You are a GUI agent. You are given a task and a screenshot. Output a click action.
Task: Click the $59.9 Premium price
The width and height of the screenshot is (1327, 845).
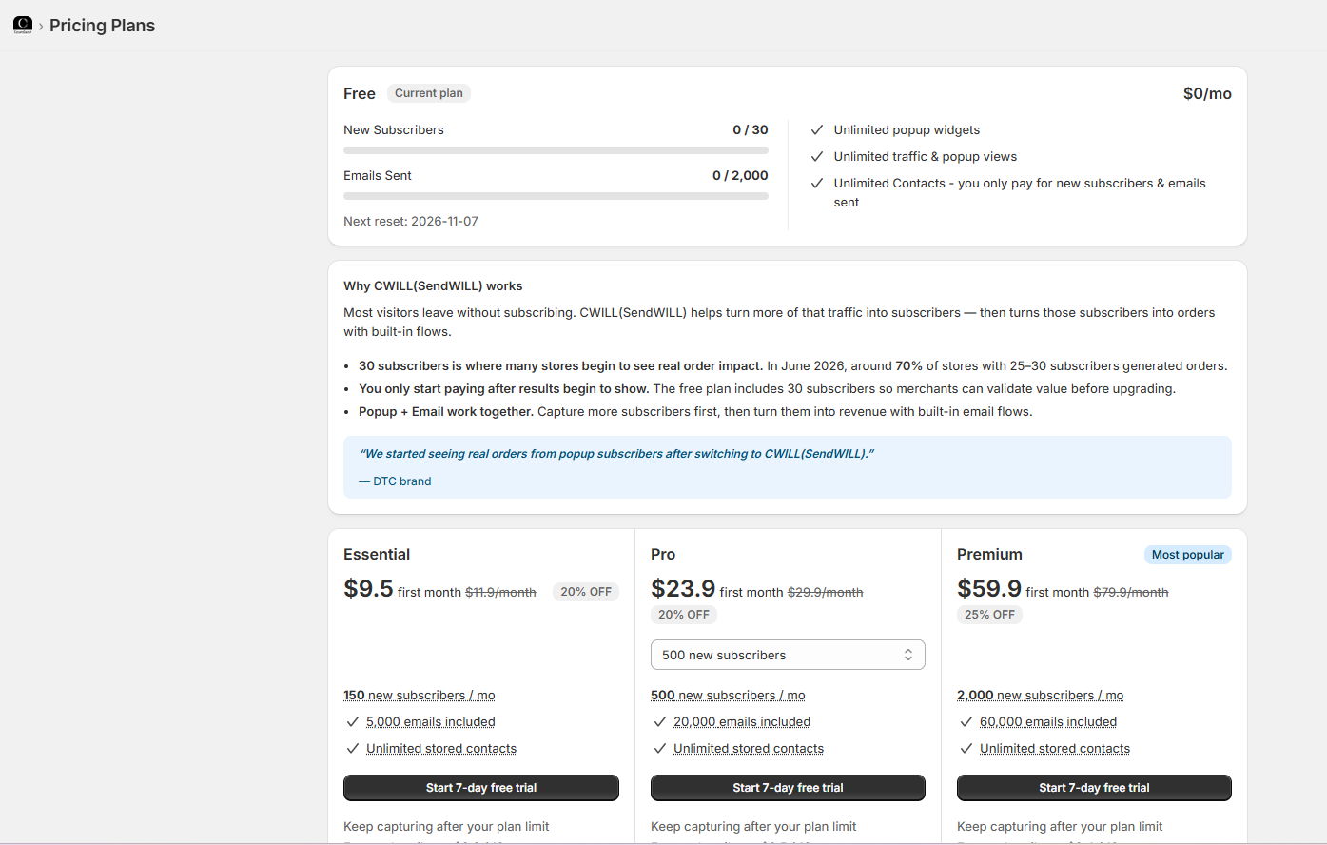[989, 589]
